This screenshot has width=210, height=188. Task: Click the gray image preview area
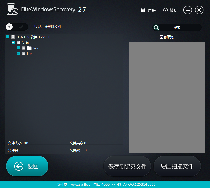tap(167, 97)
